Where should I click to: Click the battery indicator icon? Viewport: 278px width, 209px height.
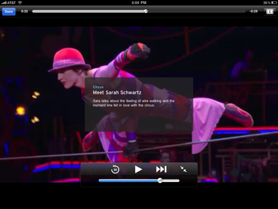(274, 3)
